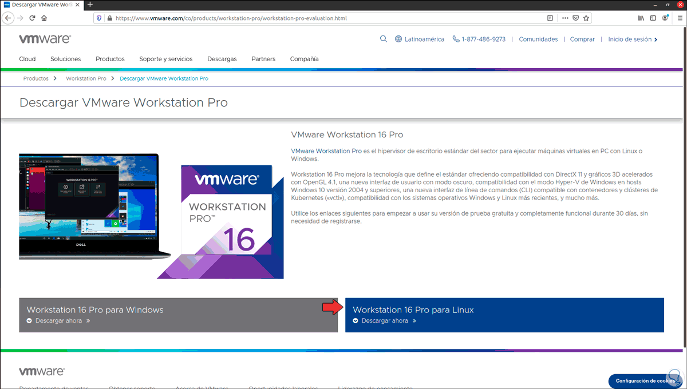Open the Comprar link
Image resolution: width=687 pixels, height=389 pixels.
(582, 39)
